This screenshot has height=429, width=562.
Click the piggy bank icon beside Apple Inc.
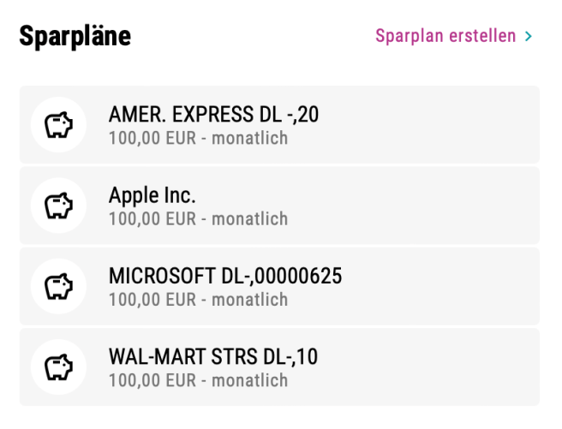pos(58,206)
